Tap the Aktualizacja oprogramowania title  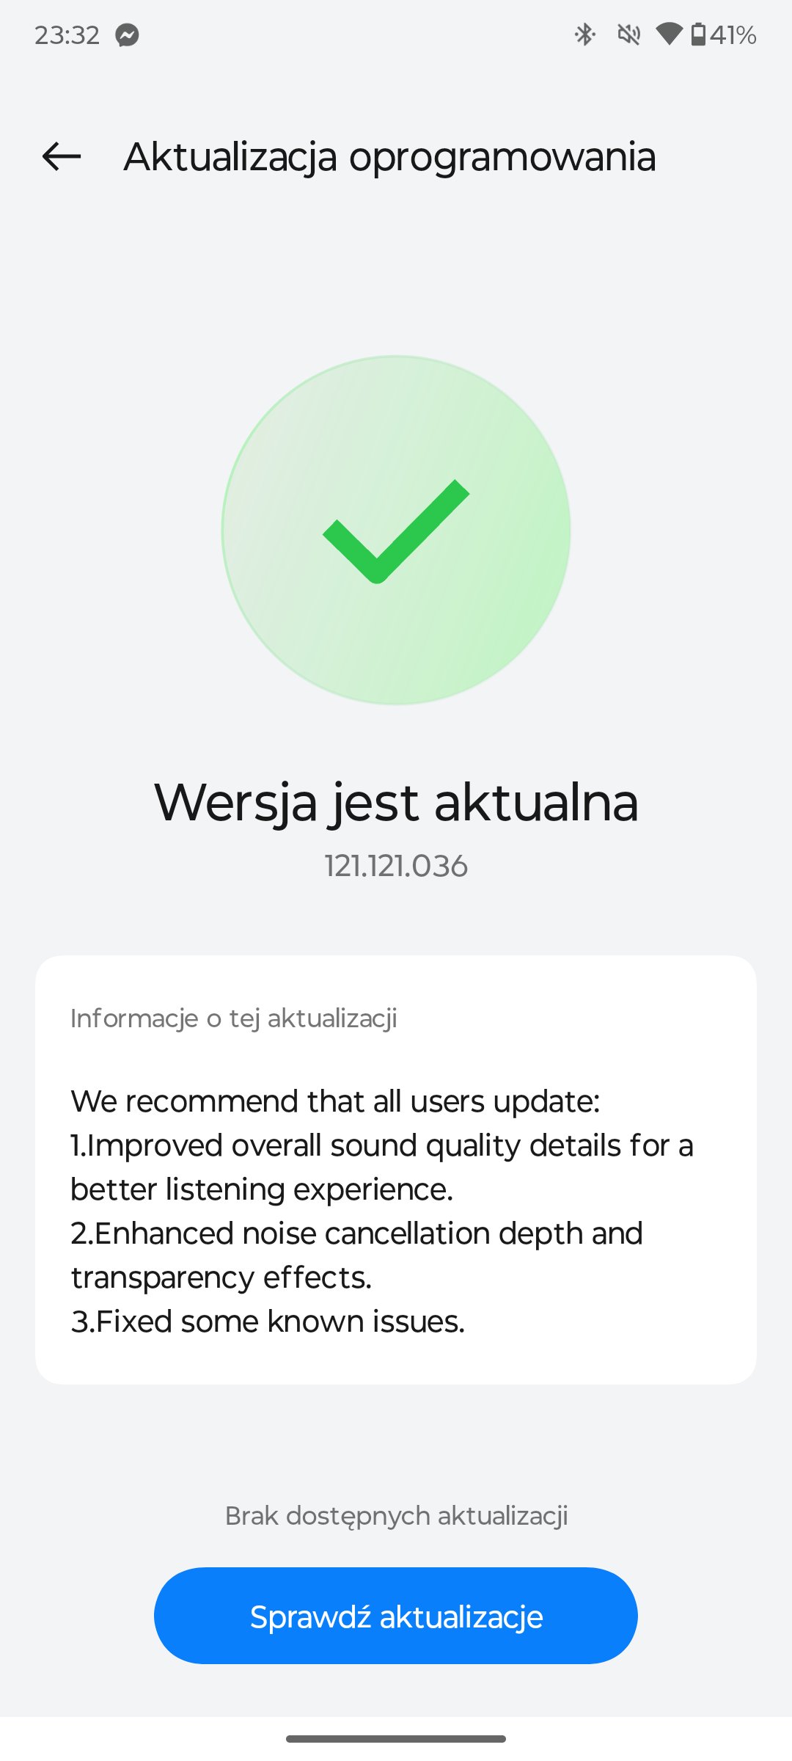coord(389,157)
